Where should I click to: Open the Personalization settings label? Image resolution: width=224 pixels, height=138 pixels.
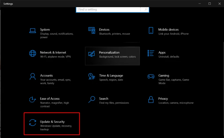click(109, 52)
